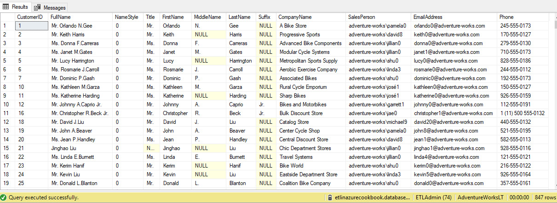Select row header number 5
The width and height of the screenshot is (557, 203).
tap(7, 61)
